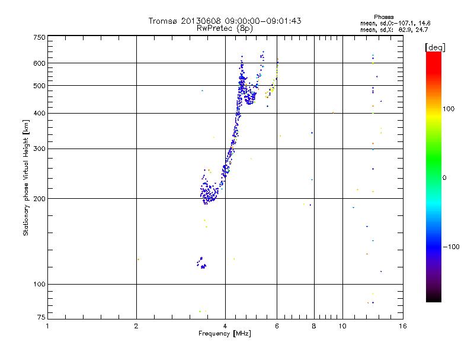Viewport: 474px width, 355px height.
Task: Click the frequency axis tick label "10"
Action: pos(342,326)
